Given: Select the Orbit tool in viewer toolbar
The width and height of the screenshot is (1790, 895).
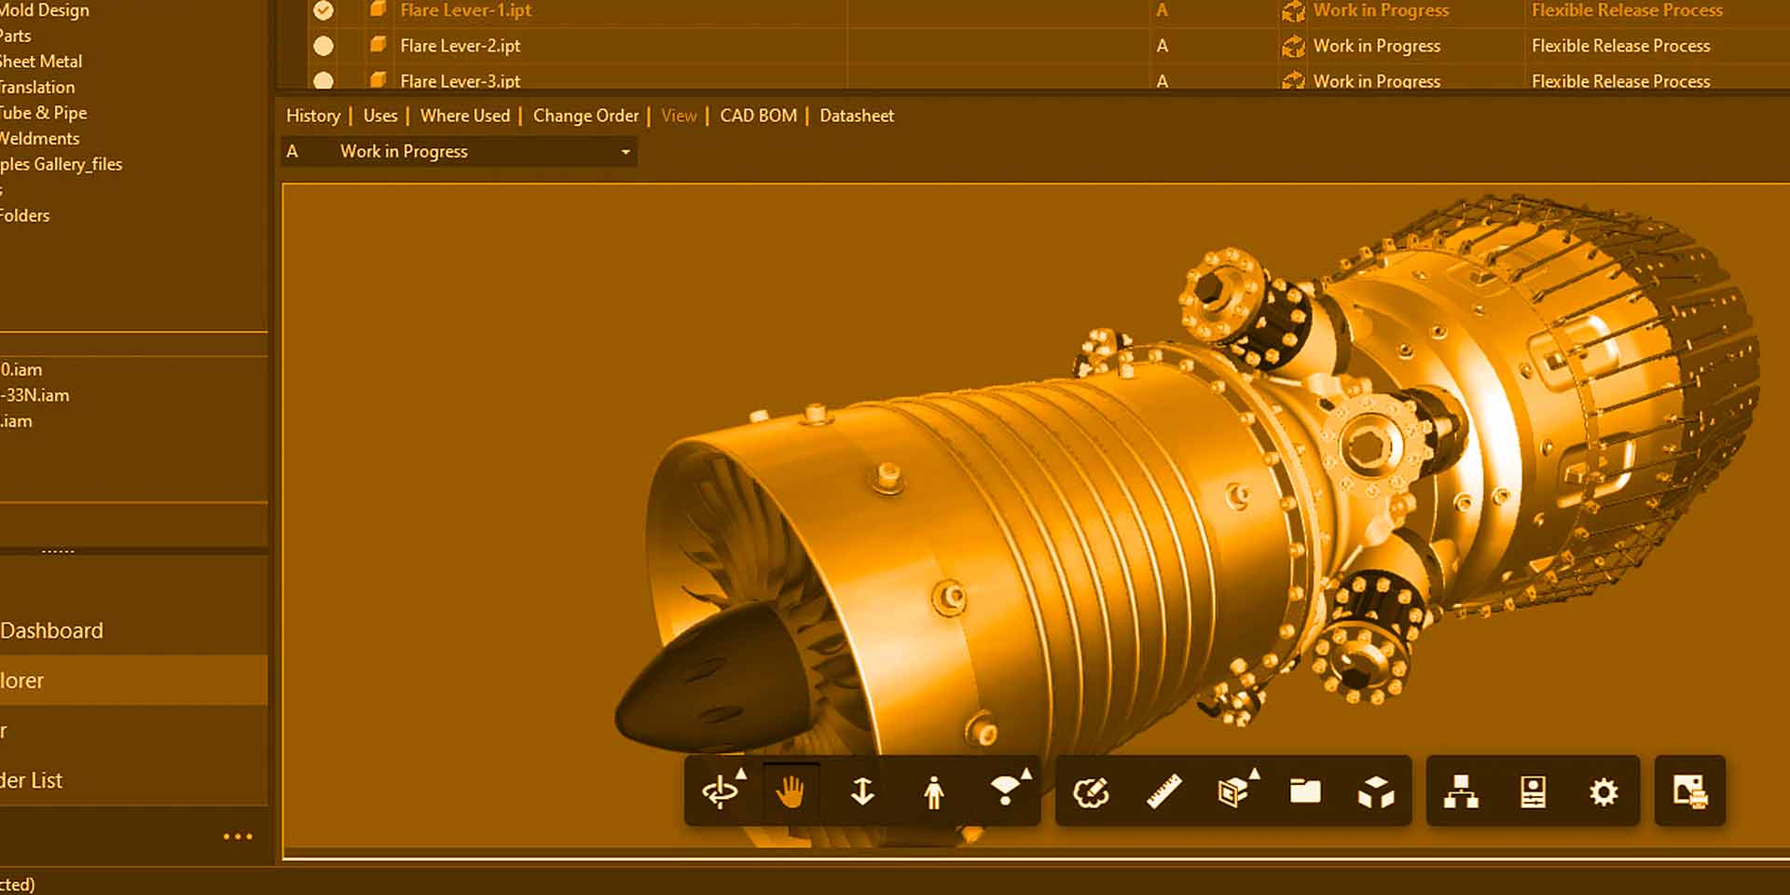Looking at the screenshot, I should point(721,792).
